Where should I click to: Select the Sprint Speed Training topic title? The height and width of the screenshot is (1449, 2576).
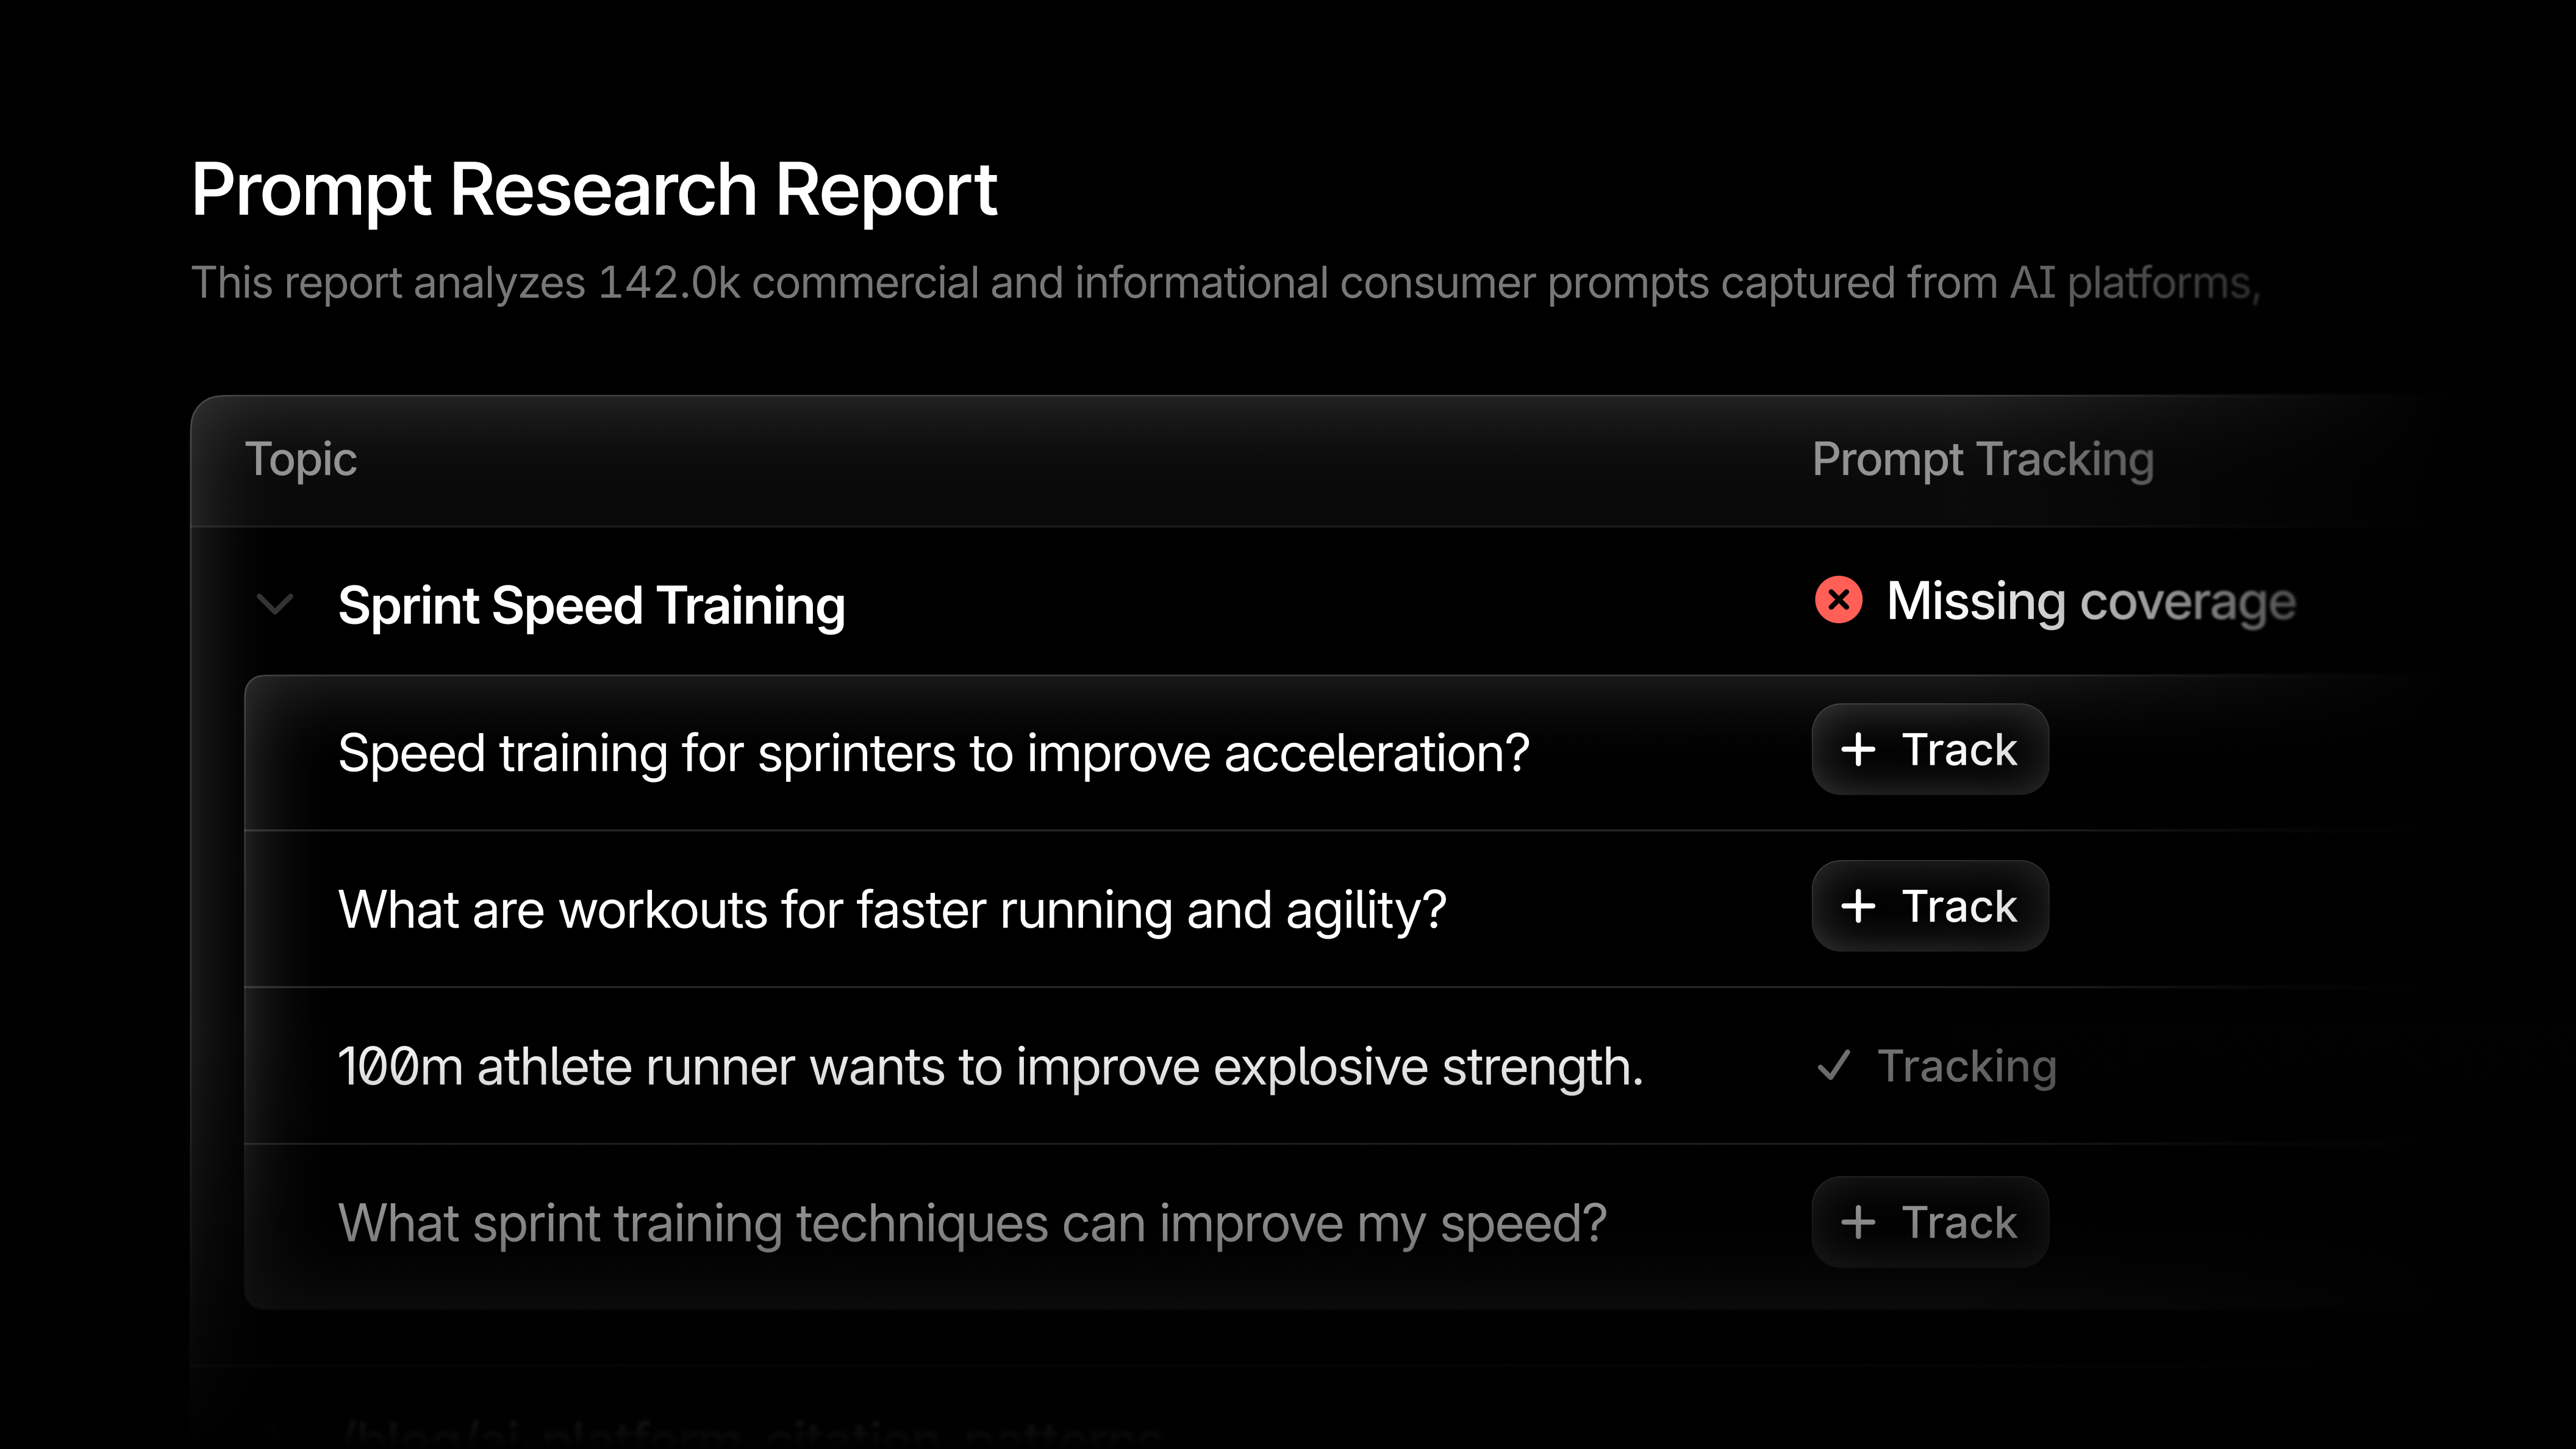pos(592,606)
